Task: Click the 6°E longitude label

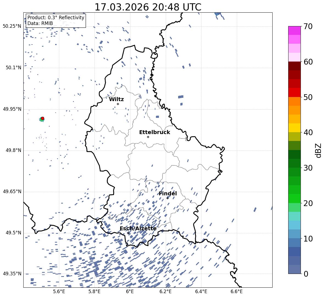Action: tap(130, 292)
